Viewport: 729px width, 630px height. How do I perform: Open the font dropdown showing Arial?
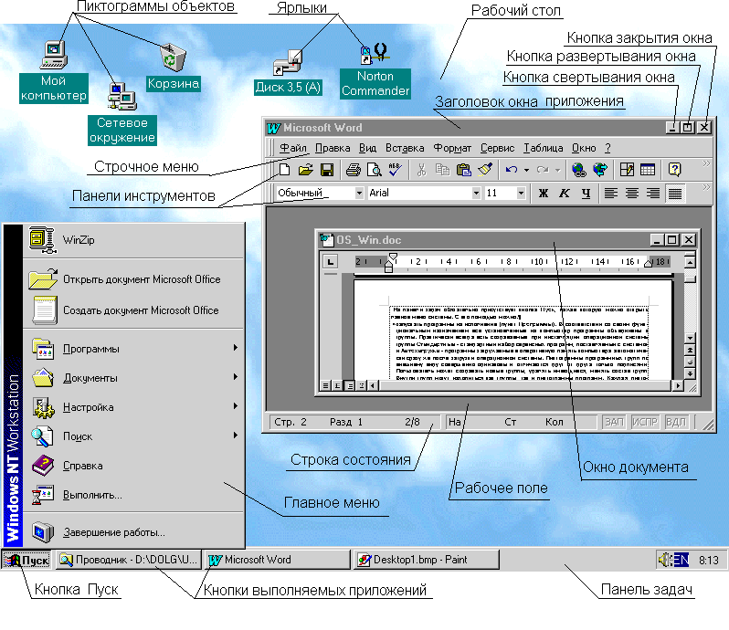point(476,193)
